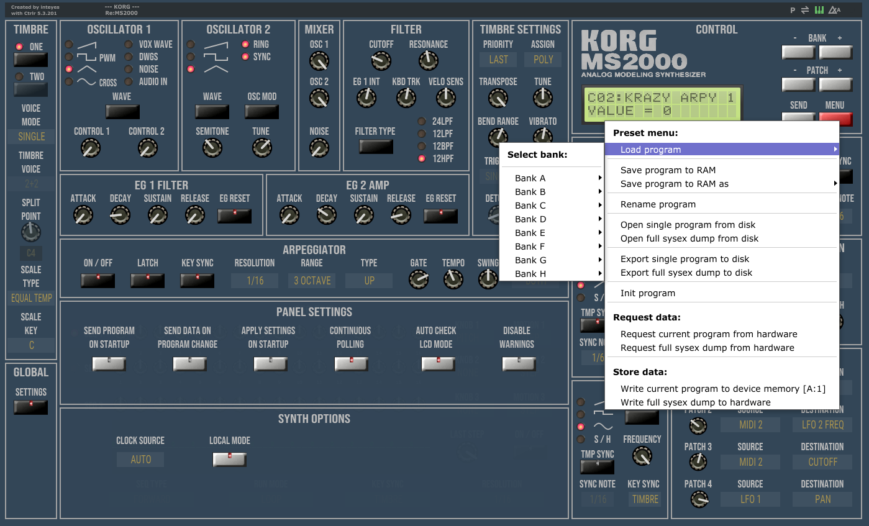
Task: Choose Init program from the menu
Action: tap(722, 293)
